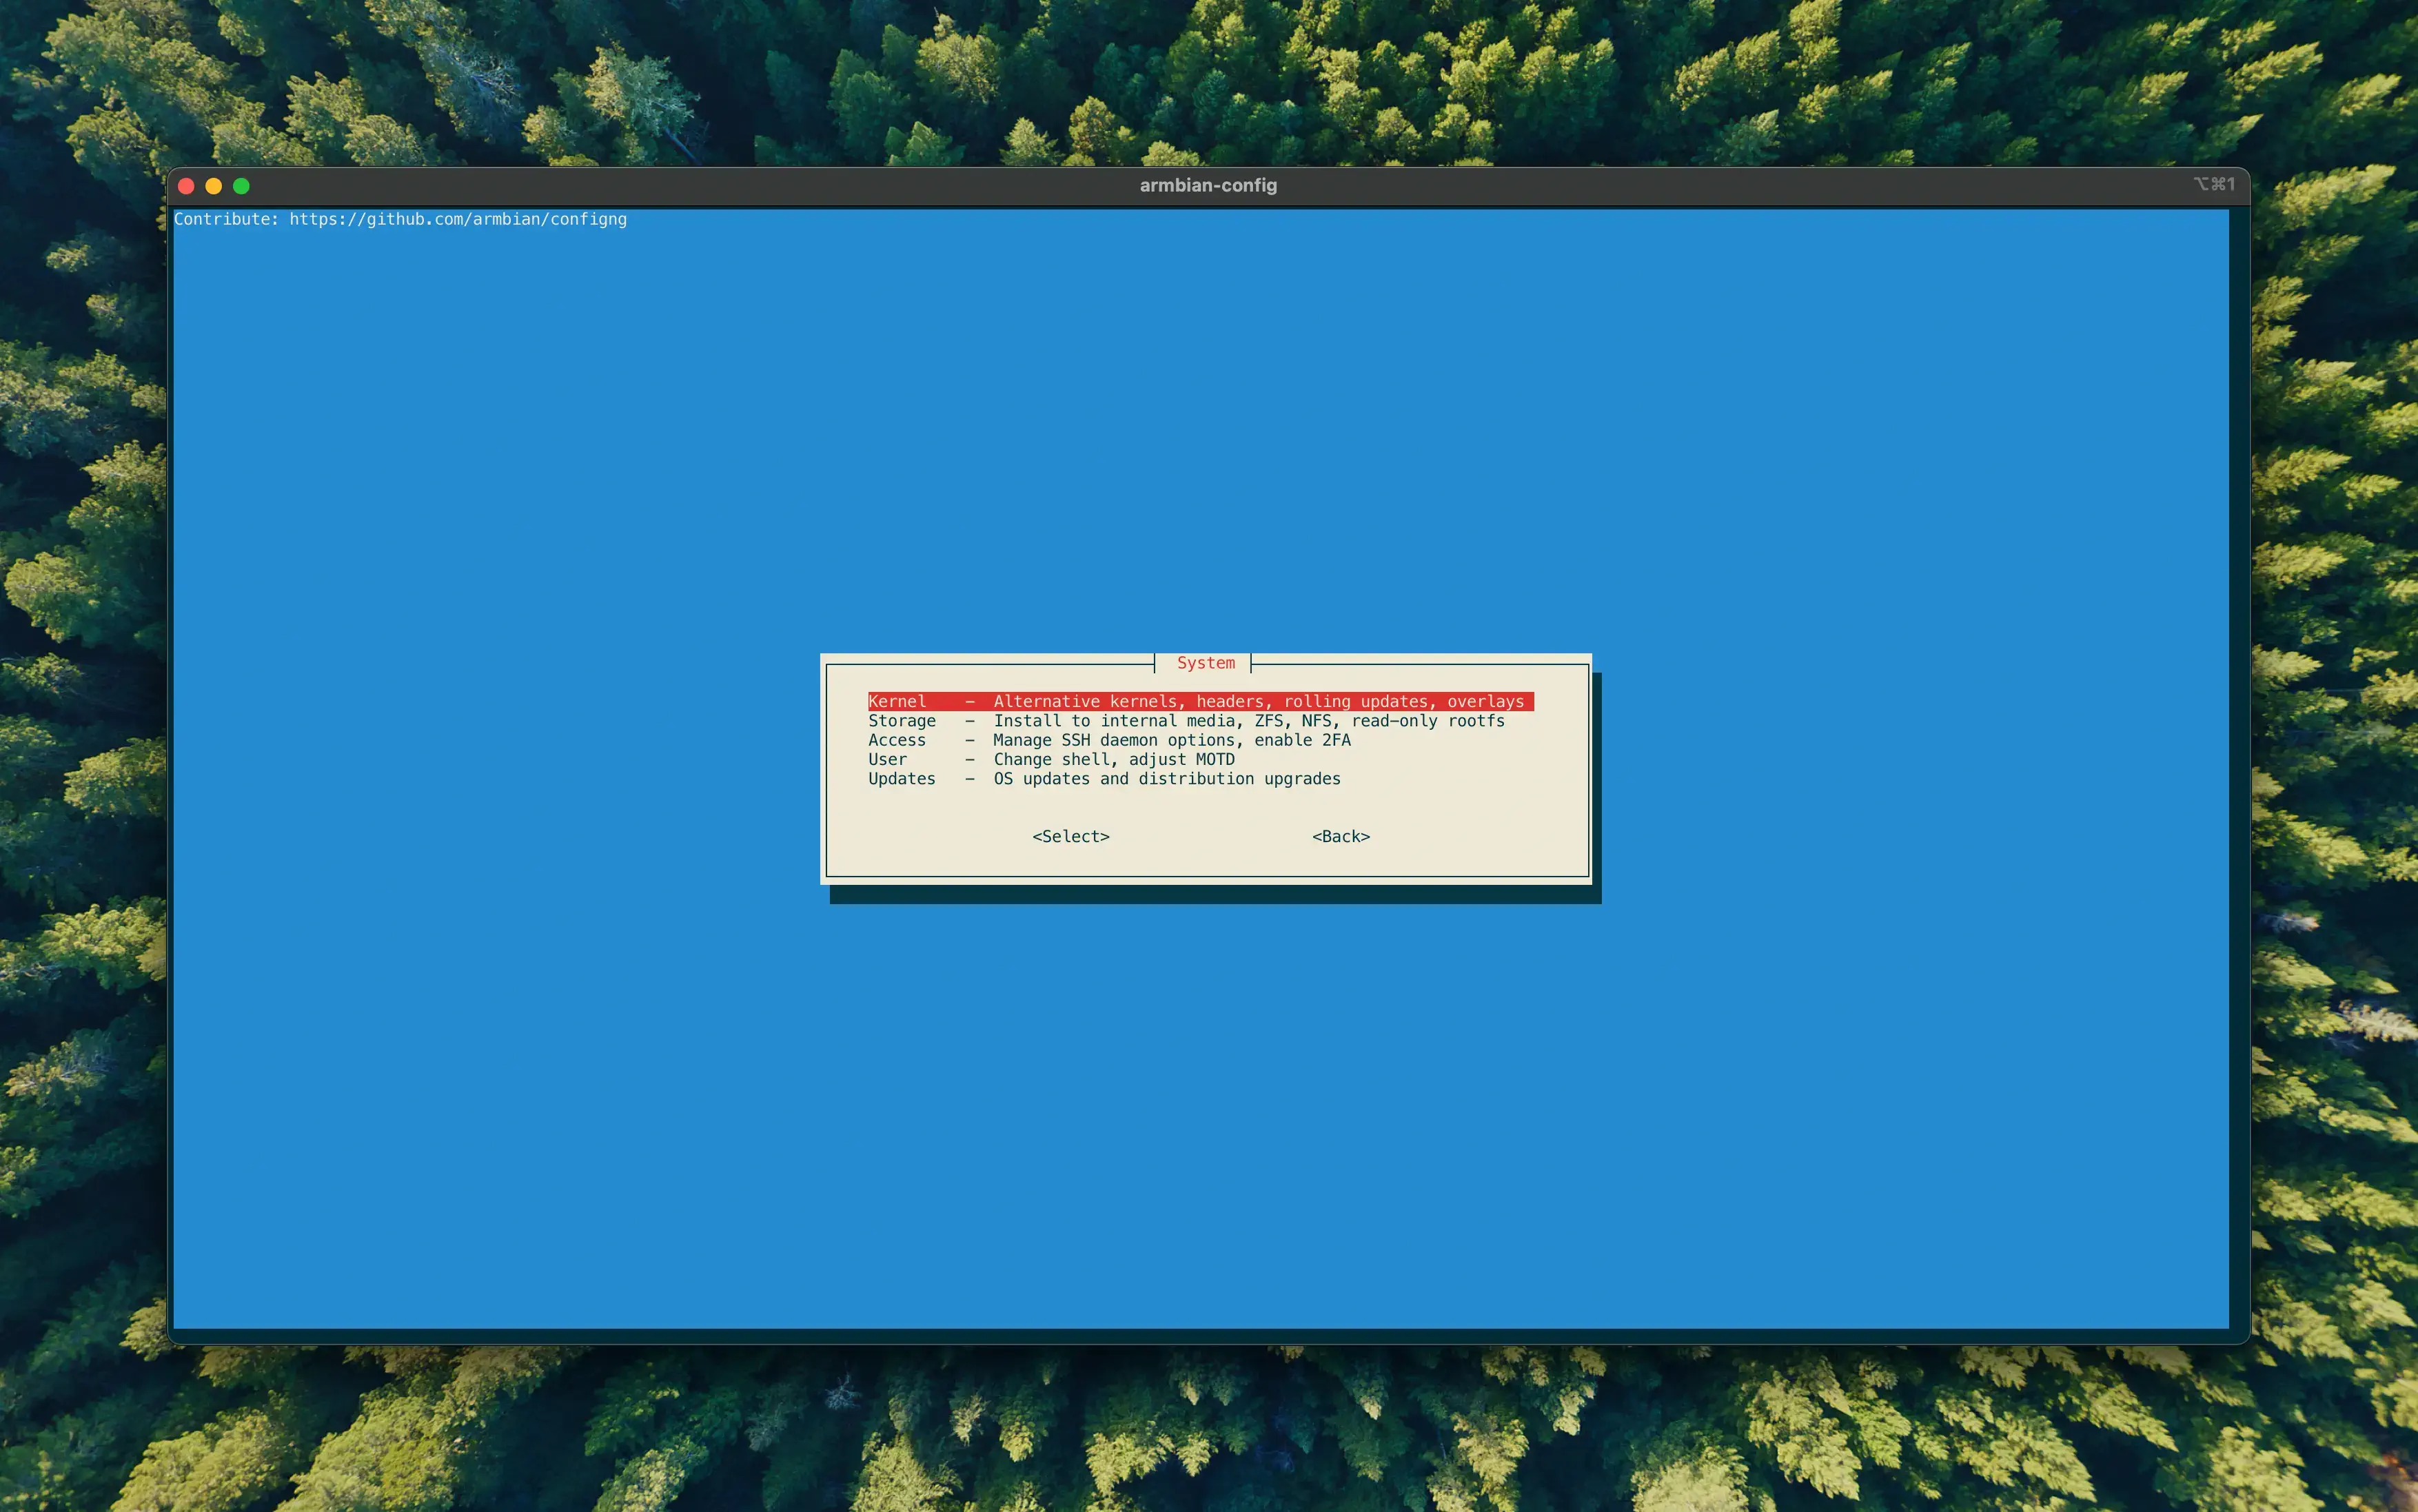This screenshot has width=2418, height=1512.
Task: Choose Access to manage SSH daemon options
Action: [x=897, y=740]
